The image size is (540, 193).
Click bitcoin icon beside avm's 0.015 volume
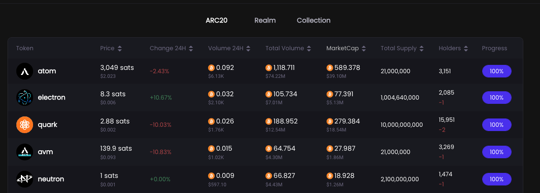pyautogui.click(x=211, y=149)
